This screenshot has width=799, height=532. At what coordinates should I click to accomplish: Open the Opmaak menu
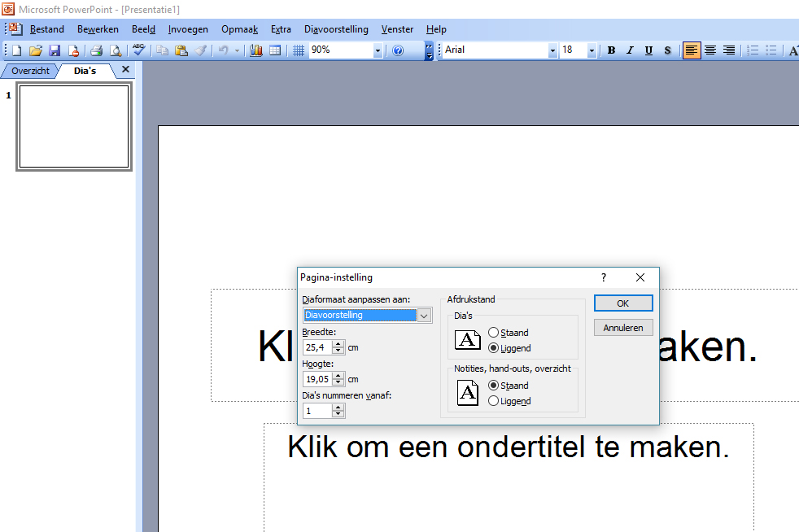239,29
